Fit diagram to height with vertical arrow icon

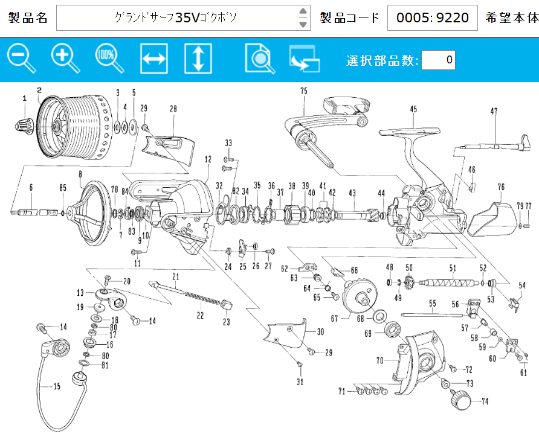(x=198, y=59)
